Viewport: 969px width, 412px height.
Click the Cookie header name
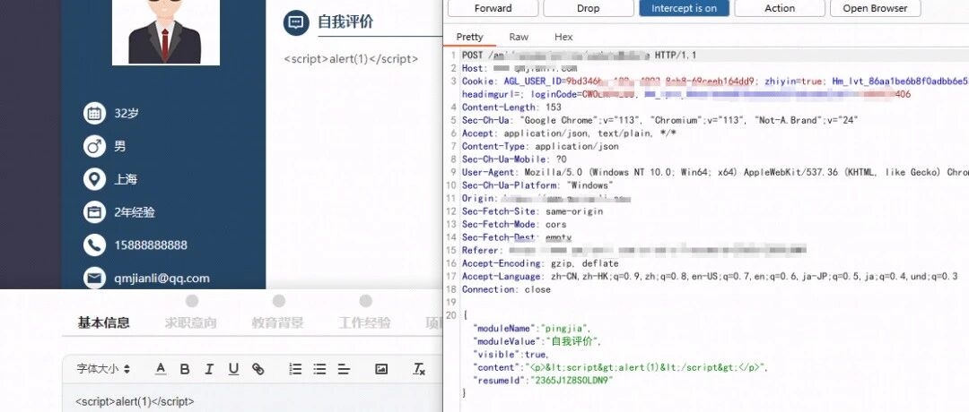pos(477,82)
